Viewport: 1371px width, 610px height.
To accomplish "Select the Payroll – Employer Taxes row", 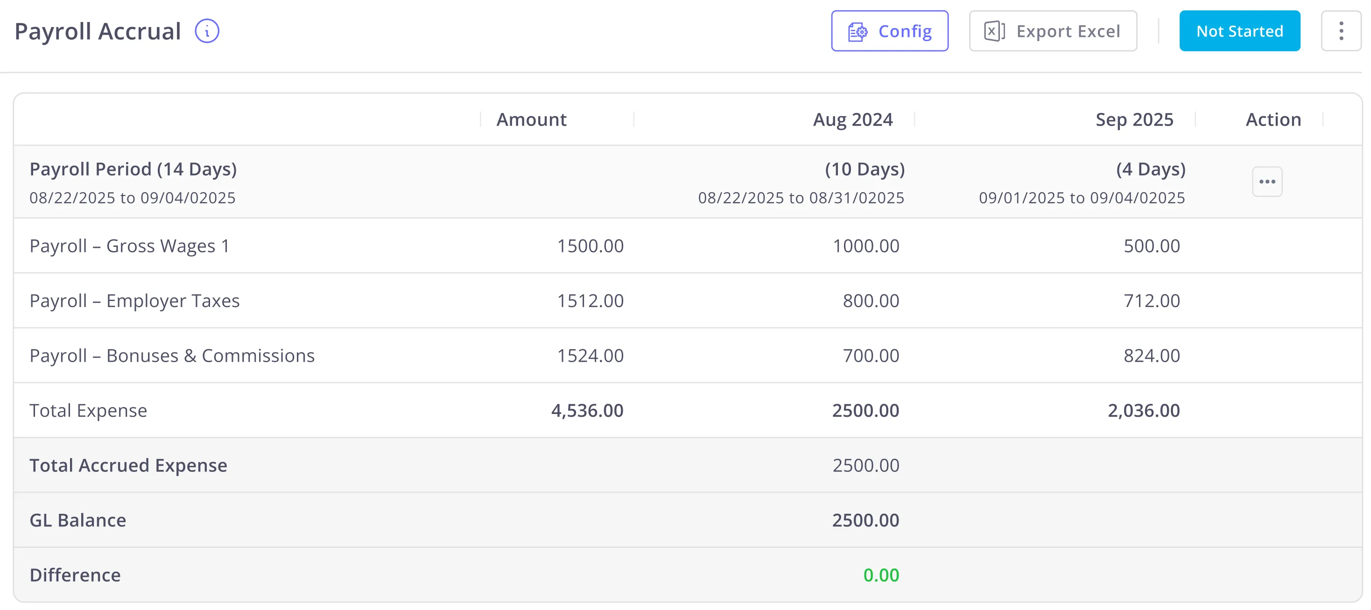I will pos(134,301).
